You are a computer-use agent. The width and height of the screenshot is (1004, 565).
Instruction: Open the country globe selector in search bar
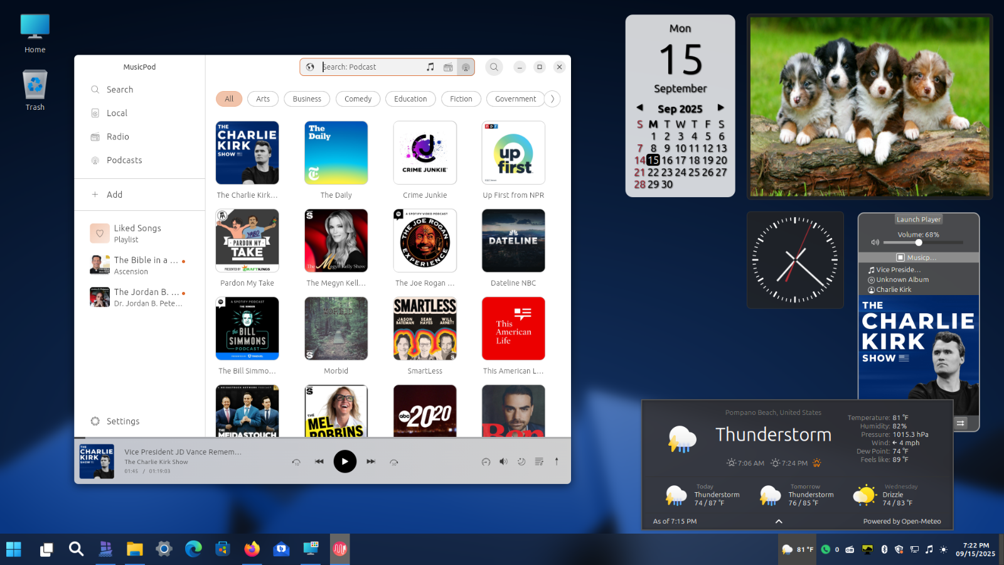(x=310, y=67)
